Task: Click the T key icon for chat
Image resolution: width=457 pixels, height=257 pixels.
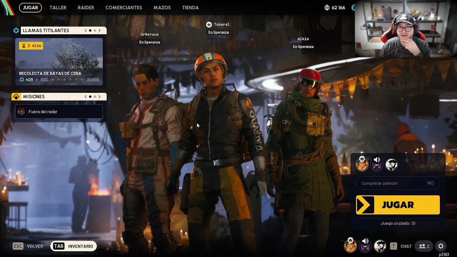Action: 393,246
